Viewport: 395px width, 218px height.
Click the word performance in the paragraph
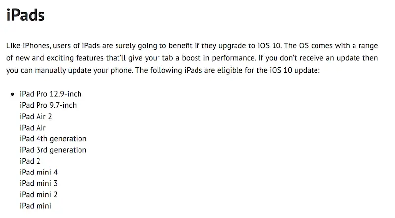coord(234,58)
